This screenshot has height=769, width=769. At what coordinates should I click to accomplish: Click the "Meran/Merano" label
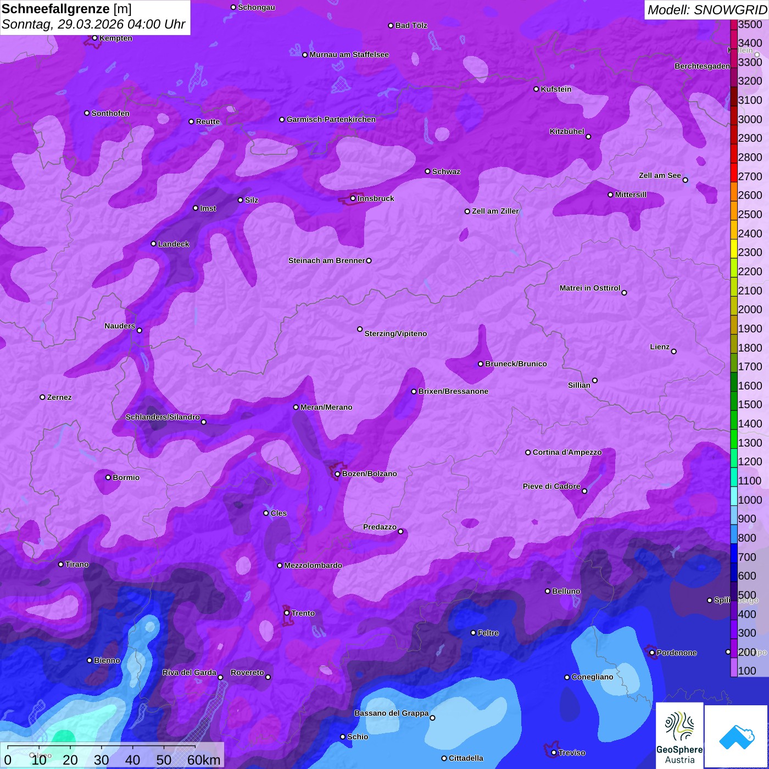(326, 407)
